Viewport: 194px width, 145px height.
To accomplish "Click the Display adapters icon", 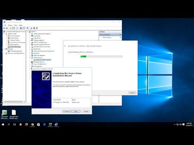I will (x=32, y=40).
